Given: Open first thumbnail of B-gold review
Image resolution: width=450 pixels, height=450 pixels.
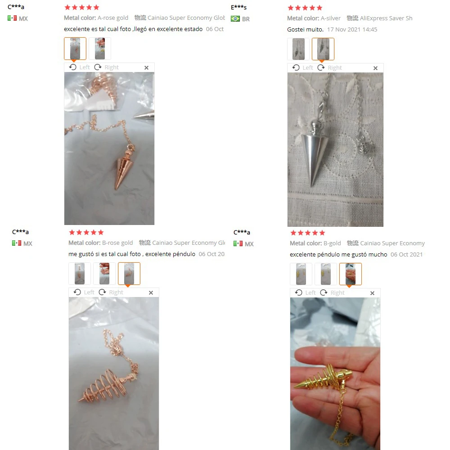Looking at the screenshot, I should (x=301, y=274).
